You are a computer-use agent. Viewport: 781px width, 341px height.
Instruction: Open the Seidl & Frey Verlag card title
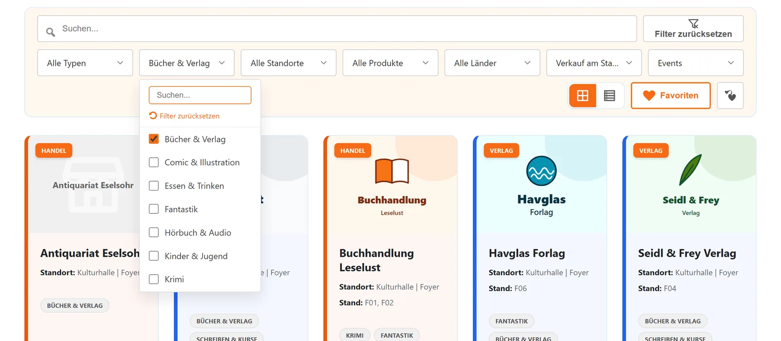click(687, 253)
